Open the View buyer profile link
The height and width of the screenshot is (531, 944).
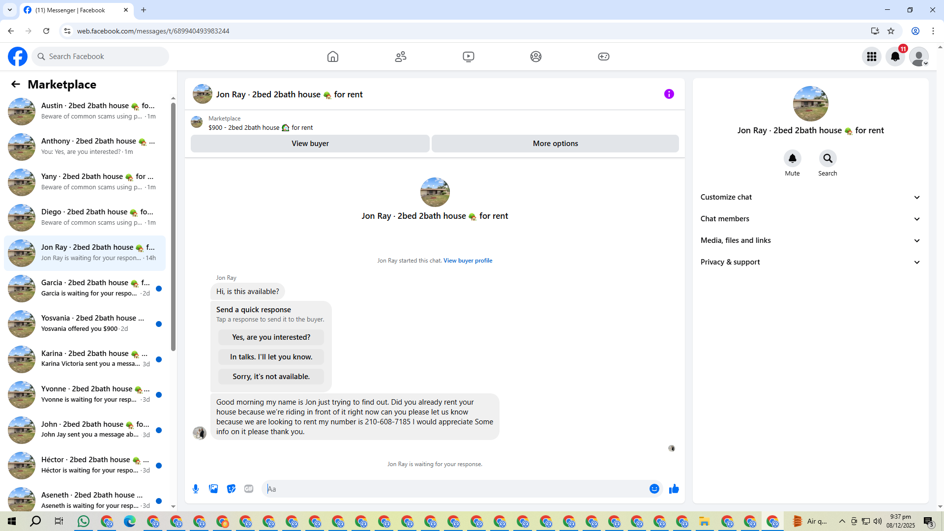(x=468, y=261)
